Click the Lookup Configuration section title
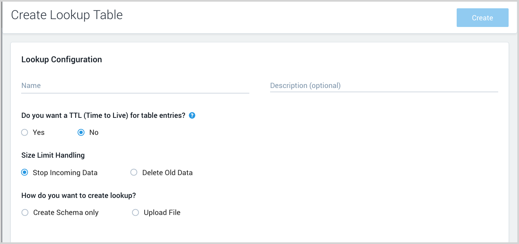This screenshot has height=244, width=519. pos(61,59)
